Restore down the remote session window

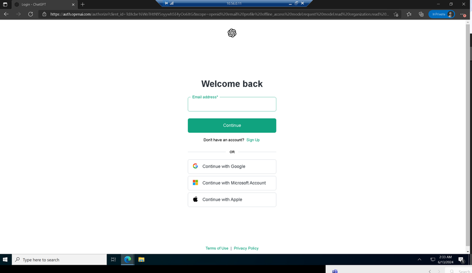296,3
